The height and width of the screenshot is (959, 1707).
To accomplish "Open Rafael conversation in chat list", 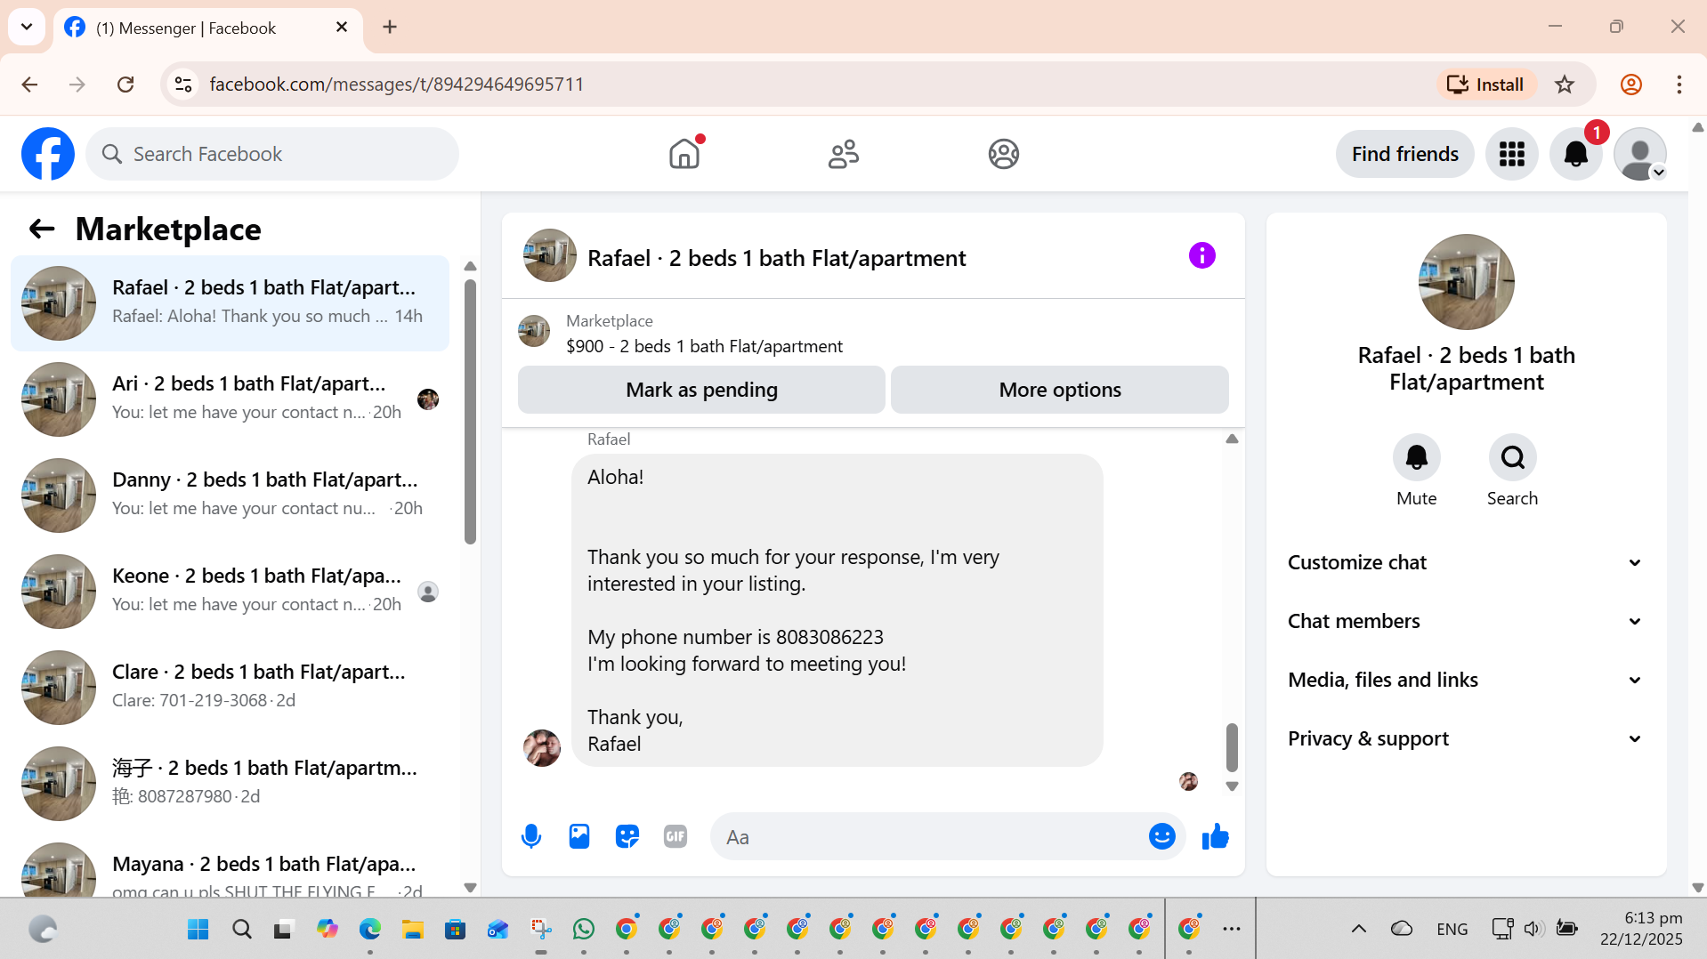I will pos(230,302).
